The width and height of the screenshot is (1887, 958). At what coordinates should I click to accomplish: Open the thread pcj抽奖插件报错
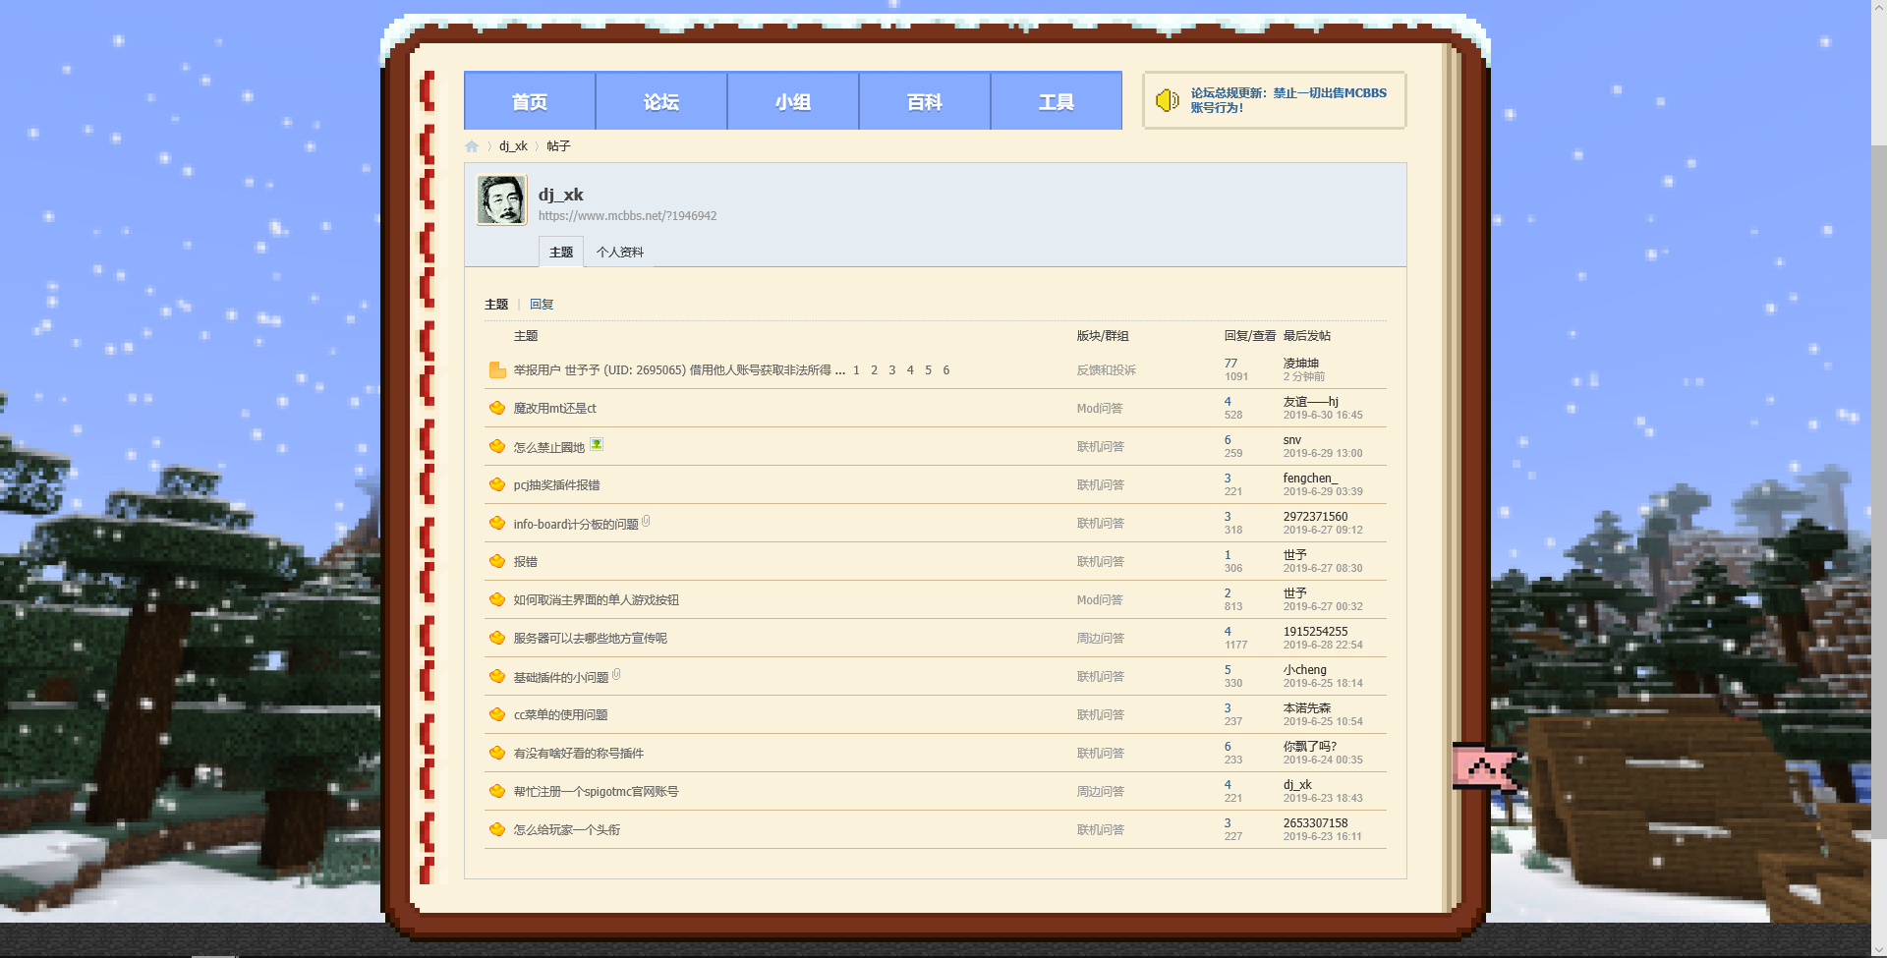556,485
